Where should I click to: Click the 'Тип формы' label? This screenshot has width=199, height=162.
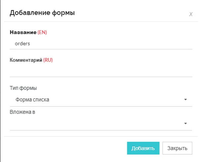pyautogui.click(x=24, y=88)
